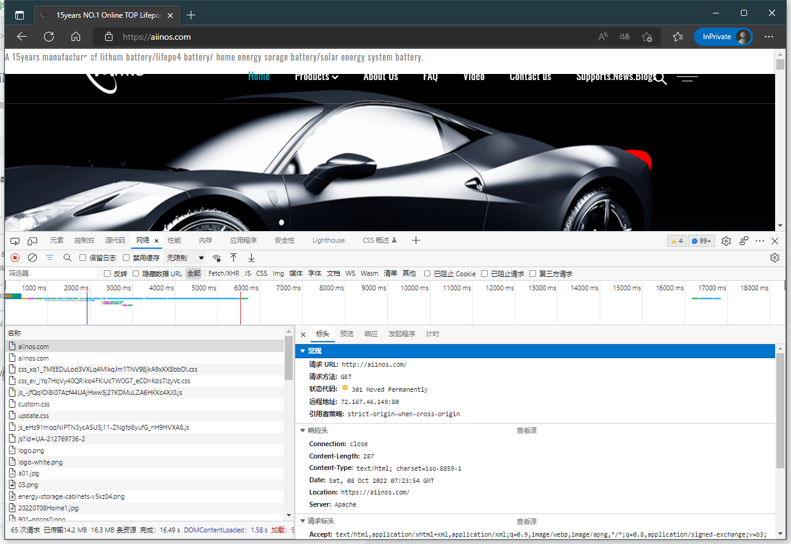Open the Lighthouse tab
The height and width of the screenshot is (544, 791).
click(329, 240)
